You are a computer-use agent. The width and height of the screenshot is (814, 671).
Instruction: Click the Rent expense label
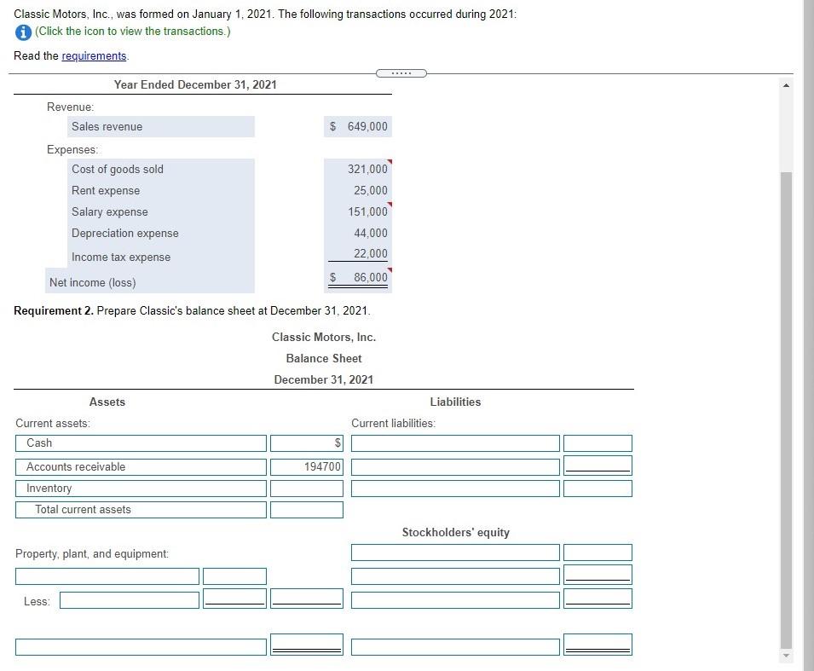tap(106, 191)
